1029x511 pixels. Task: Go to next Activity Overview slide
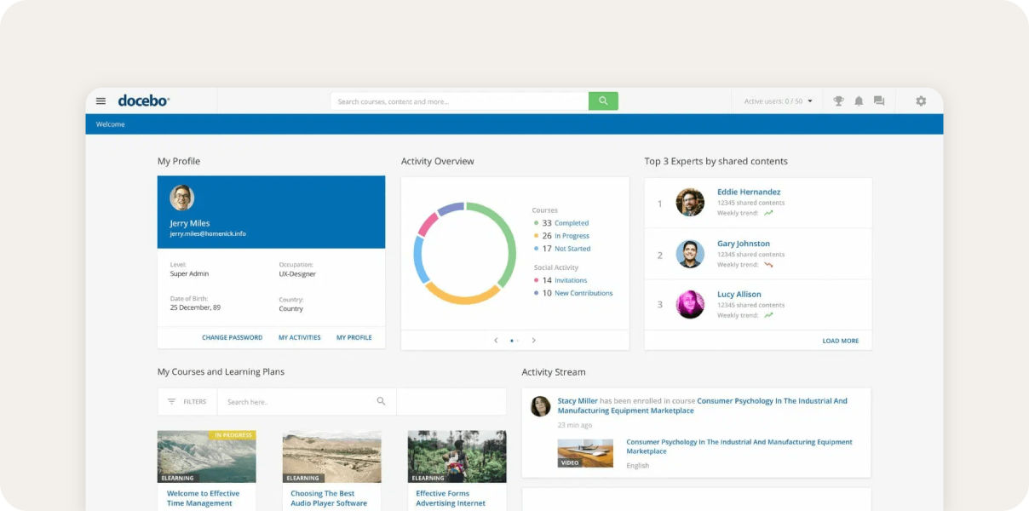click(x=534, y=341)
